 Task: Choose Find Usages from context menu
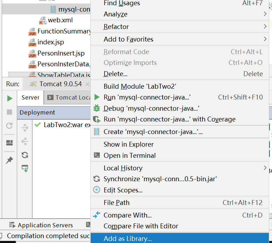(180, 3)
